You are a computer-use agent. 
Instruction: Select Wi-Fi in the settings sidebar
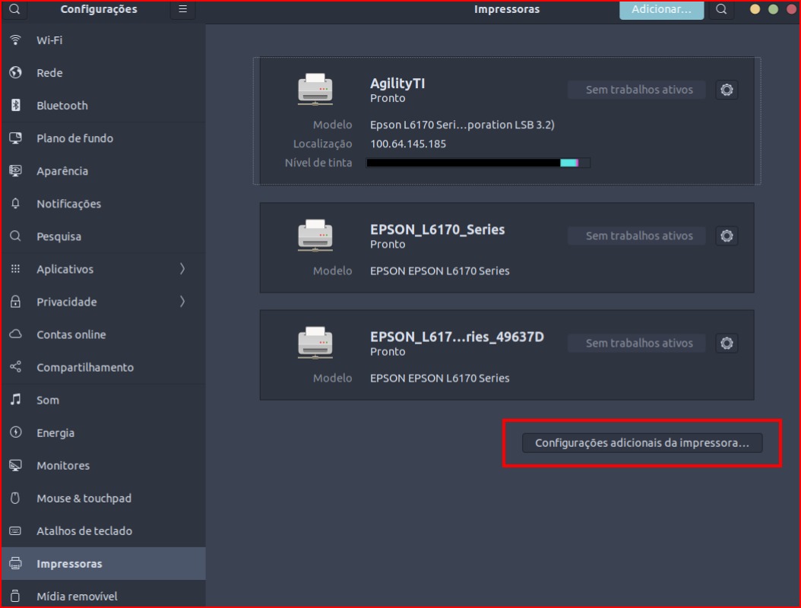[x=49, y=40]
